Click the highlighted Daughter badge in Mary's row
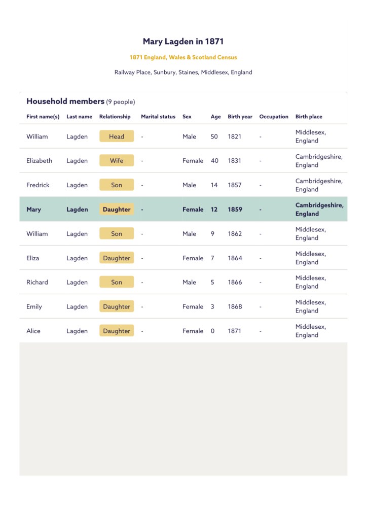Viewport: 366px width, 519px height. pyautogui.click(x=117, y=210)
